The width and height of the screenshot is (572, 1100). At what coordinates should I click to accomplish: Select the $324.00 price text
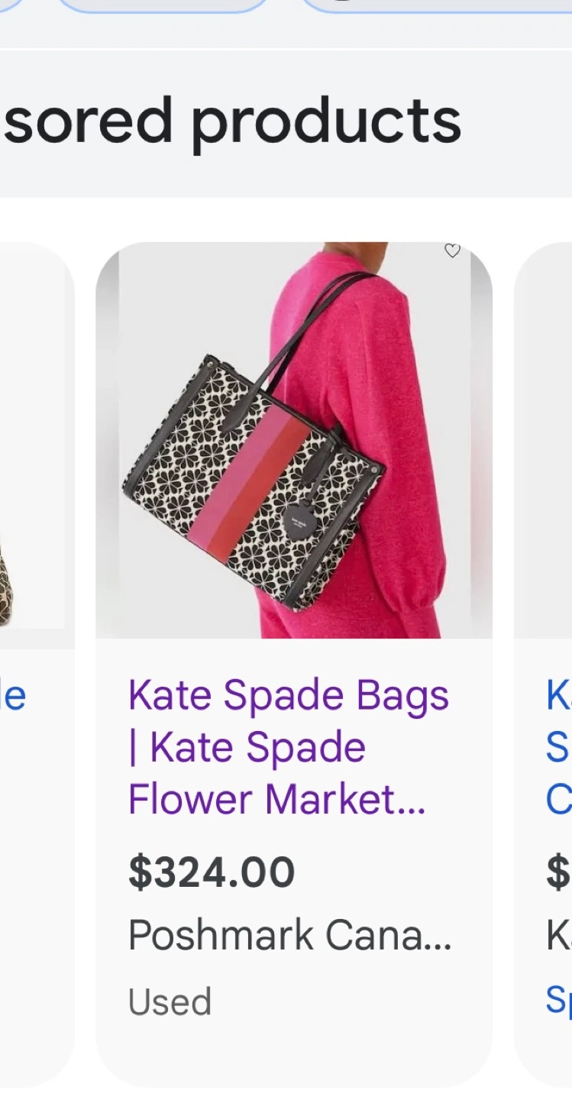212,872
